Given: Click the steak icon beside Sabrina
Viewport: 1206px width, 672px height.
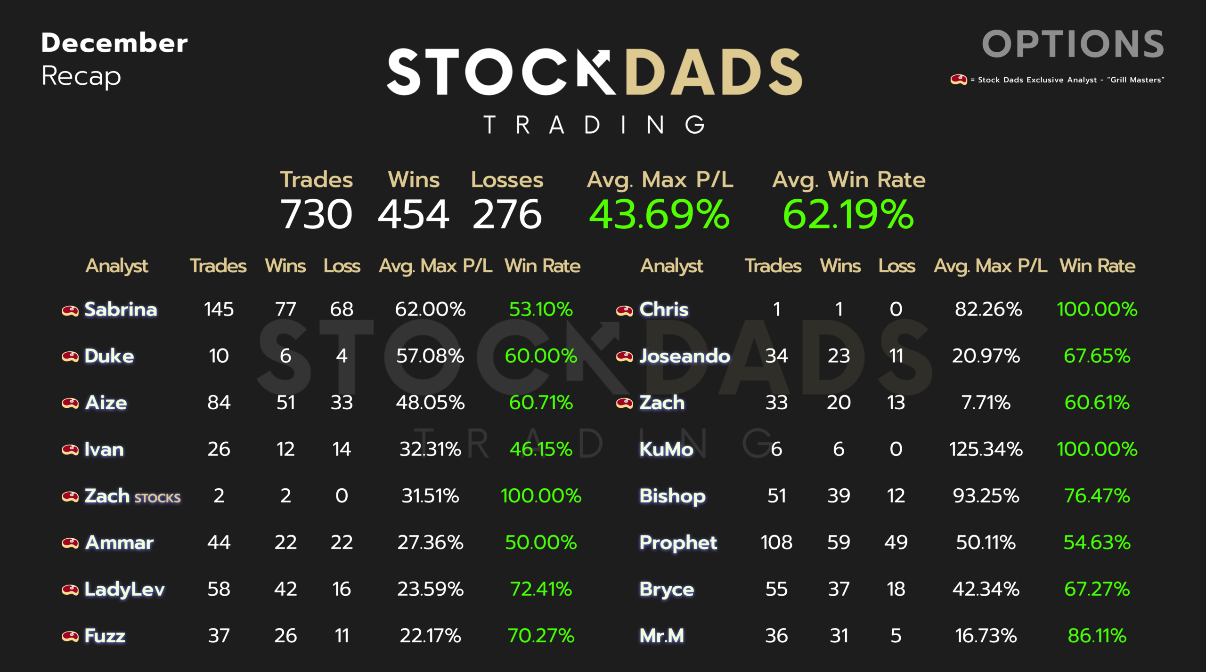Looking at the screenshot, I should (x=70, y=310).
